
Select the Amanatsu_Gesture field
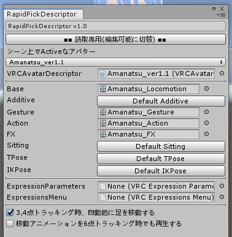click(x=149, y=112)
